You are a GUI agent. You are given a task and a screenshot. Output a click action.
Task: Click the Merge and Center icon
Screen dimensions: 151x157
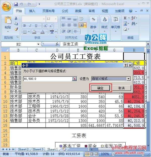pos(81,25)
